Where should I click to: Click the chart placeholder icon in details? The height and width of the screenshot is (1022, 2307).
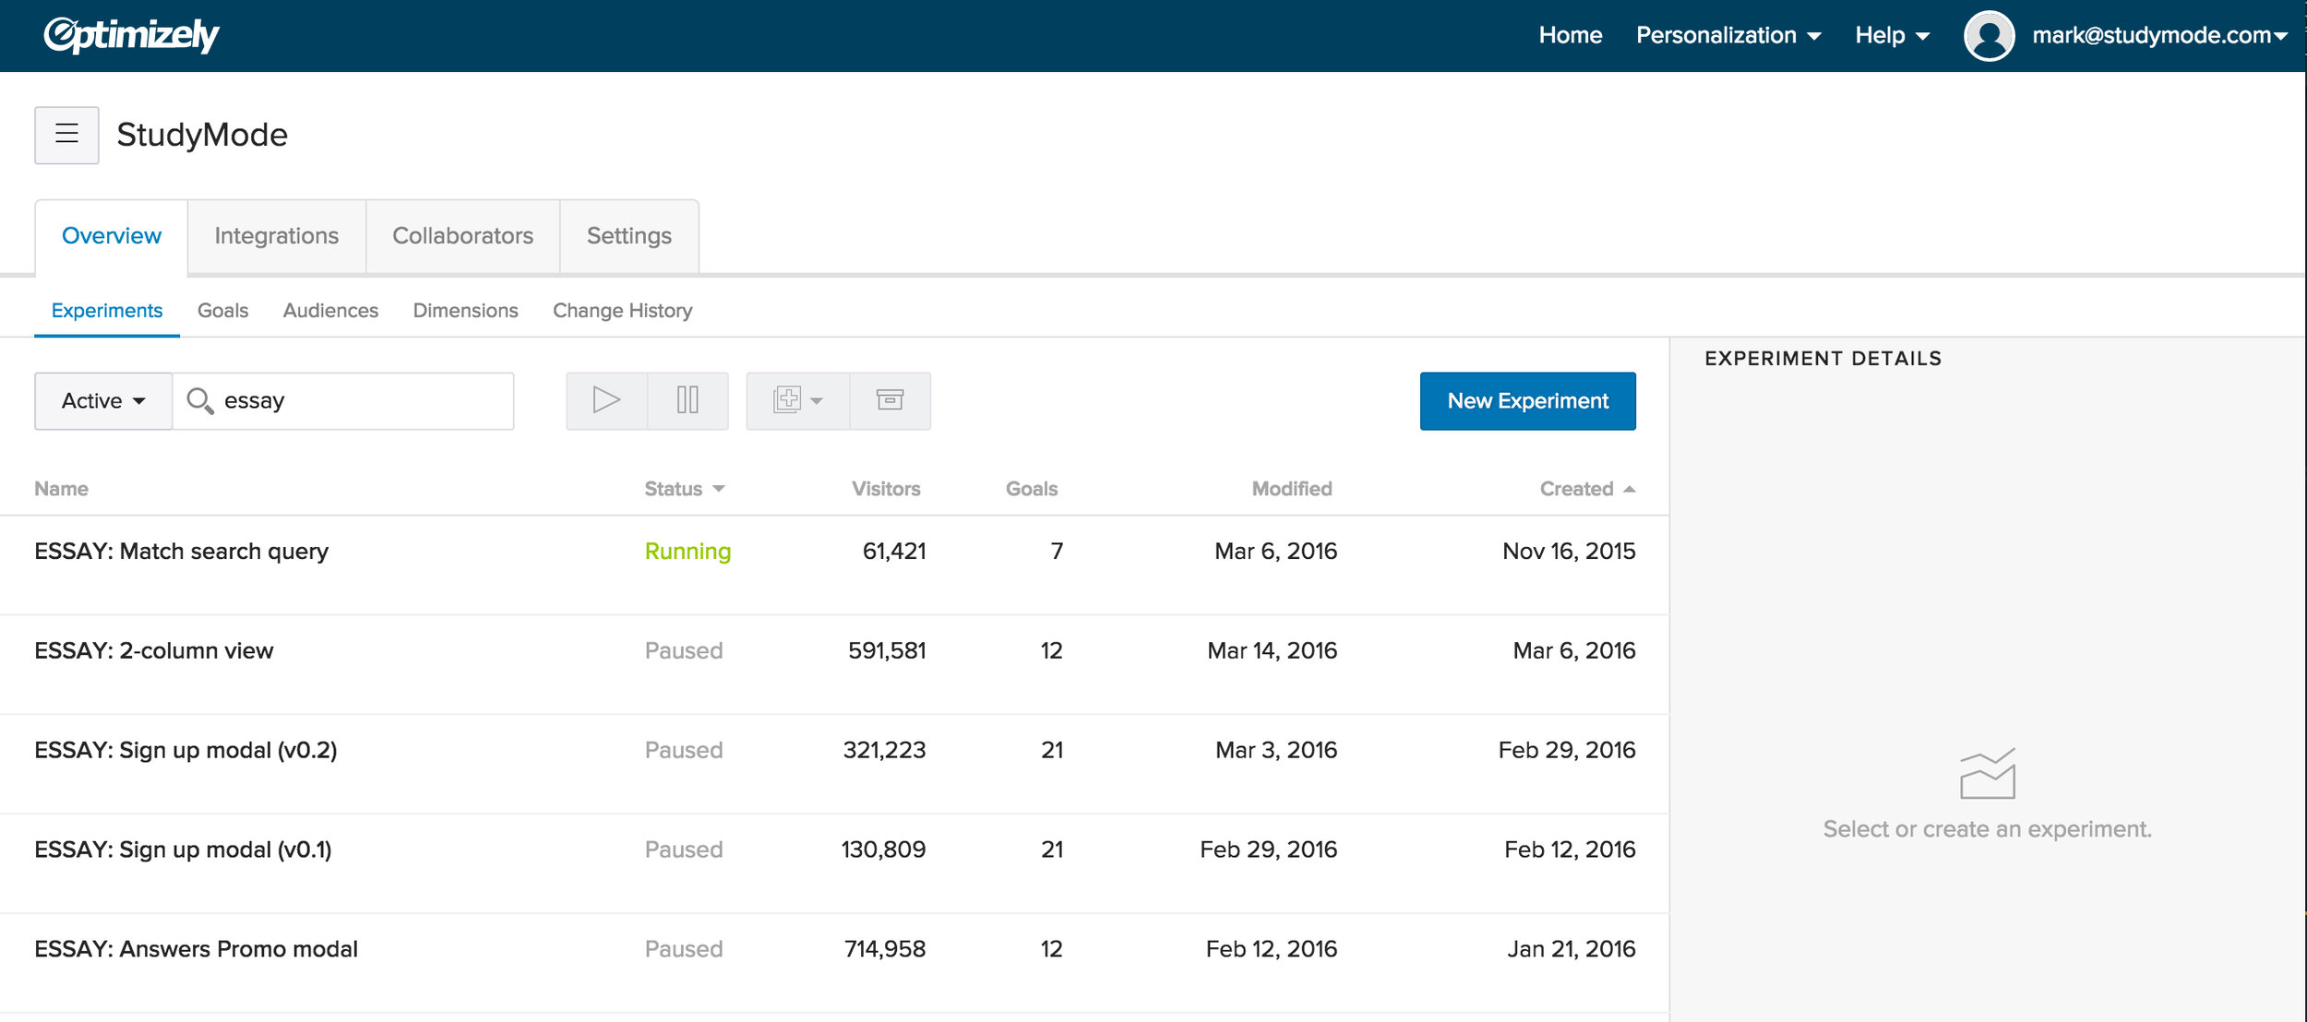coord(1987,773)
